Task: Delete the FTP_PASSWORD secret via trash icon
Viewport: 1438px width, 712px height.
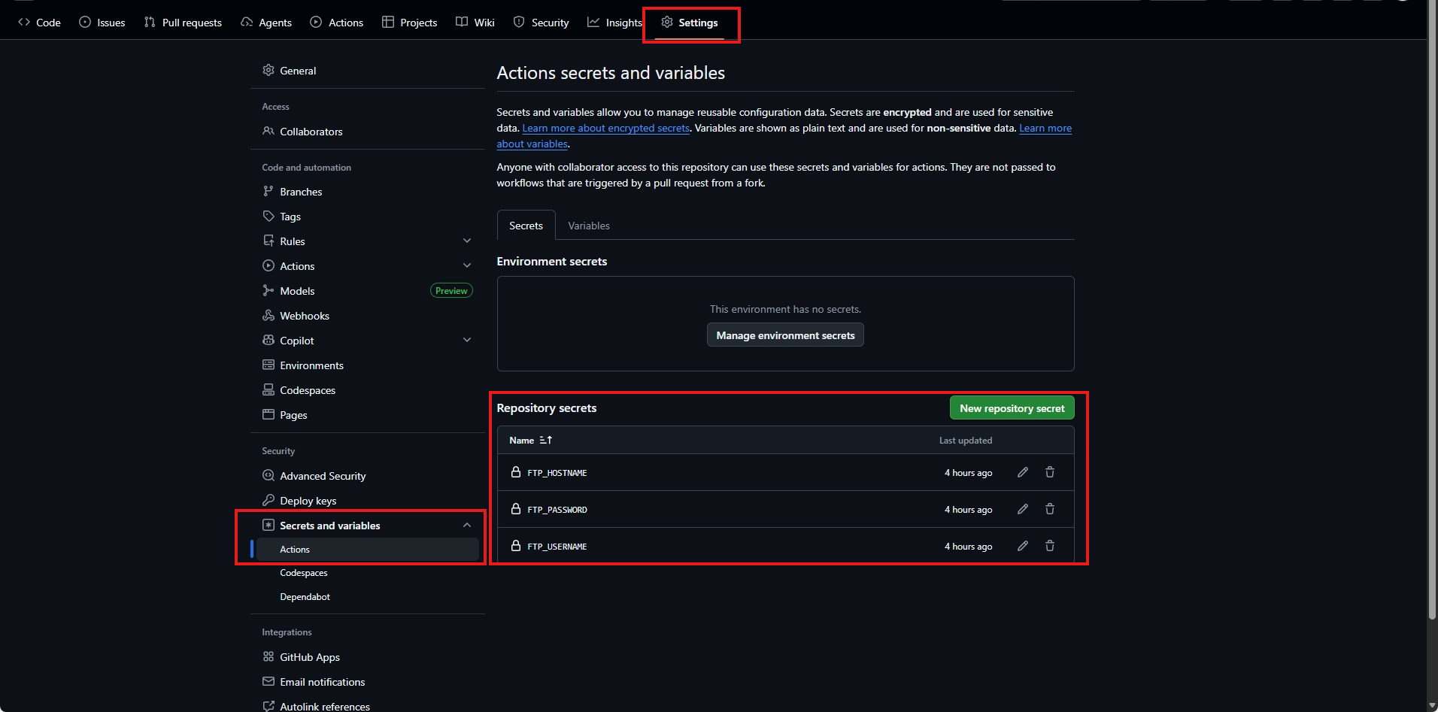Action: click(x=1050, y=509)
